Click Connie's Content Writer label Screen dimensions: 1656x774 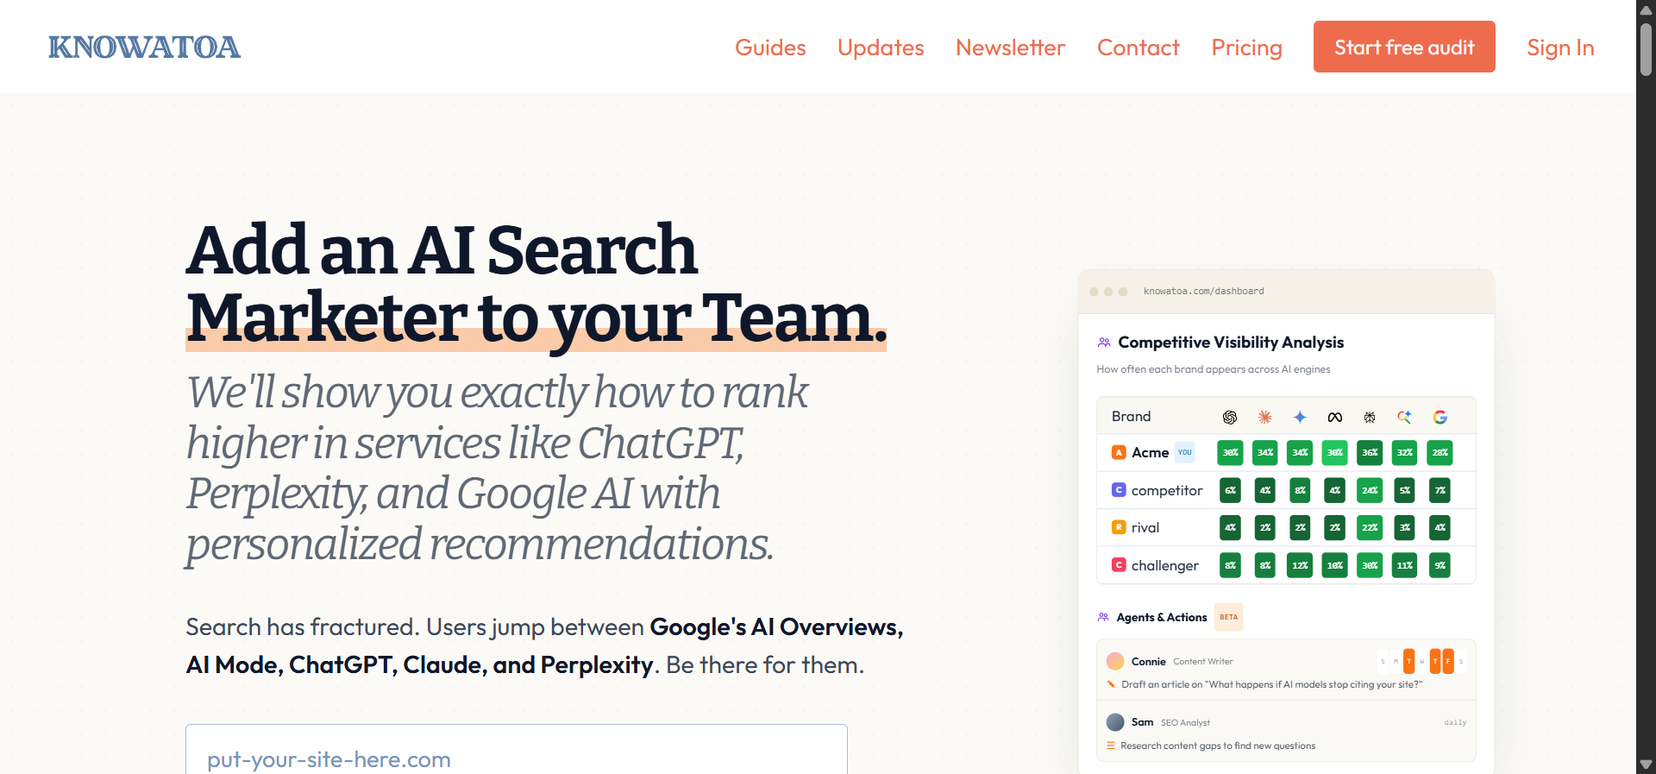(1202, 662)
